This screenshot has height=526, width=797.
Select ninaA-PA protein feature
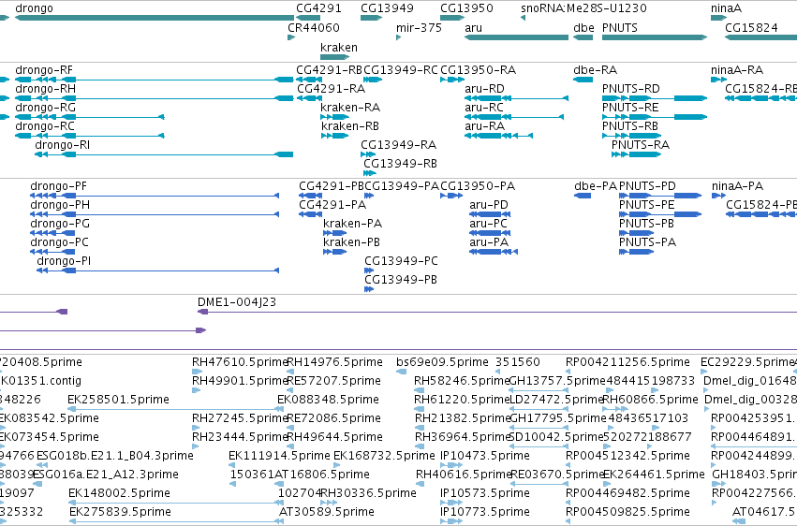point(718,196)
